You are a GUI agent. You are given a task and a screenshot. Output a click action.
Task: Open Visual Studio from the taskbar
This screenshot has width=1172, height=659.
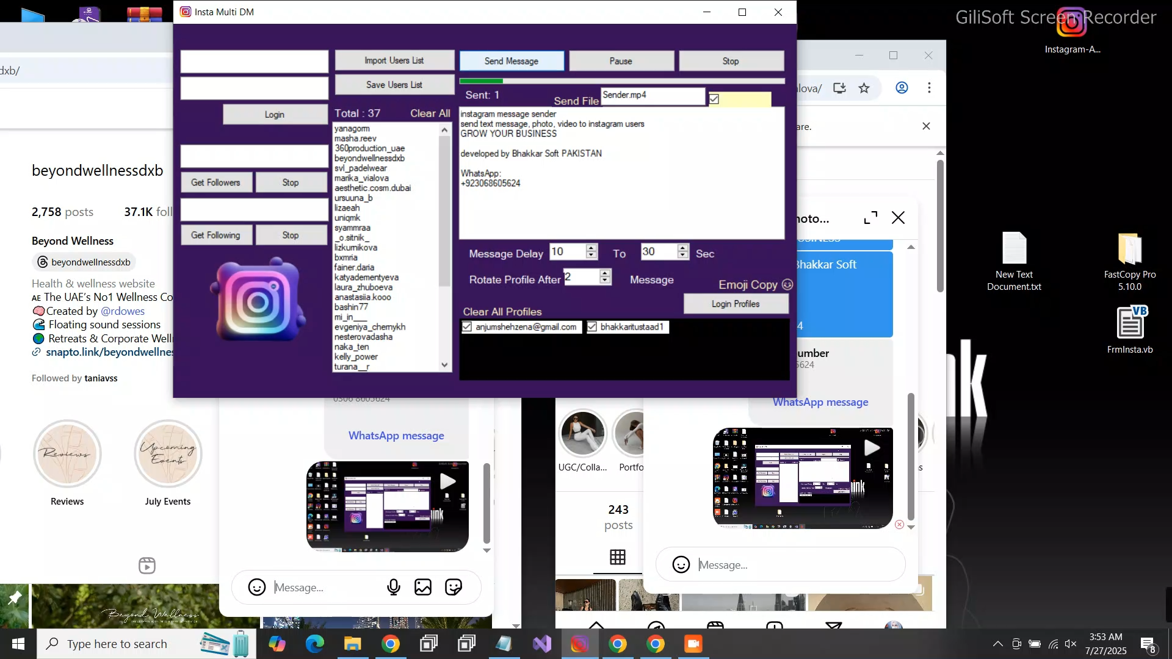coord(541,644)
